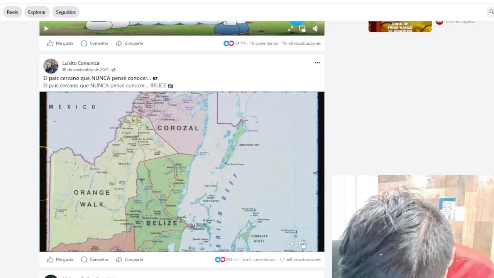Open the 10 de noviembre de 2021 date link
Viewport: 494px width, 278px height.
[85, 70]
